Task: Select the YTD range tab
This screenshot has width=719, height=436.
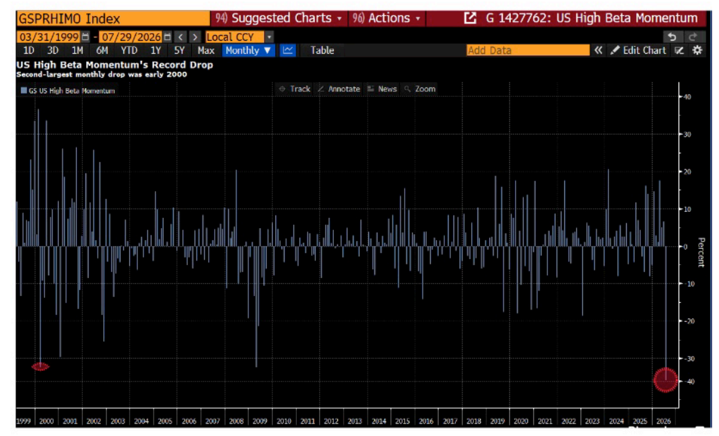Action: coord(129,50)
